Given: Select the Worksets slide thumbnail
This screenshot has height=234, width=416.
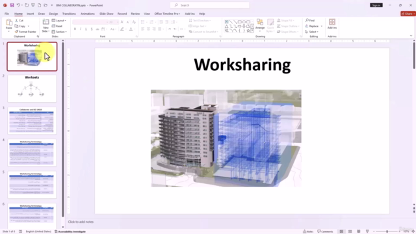Looking at the screenshot, I should point(32,88).
